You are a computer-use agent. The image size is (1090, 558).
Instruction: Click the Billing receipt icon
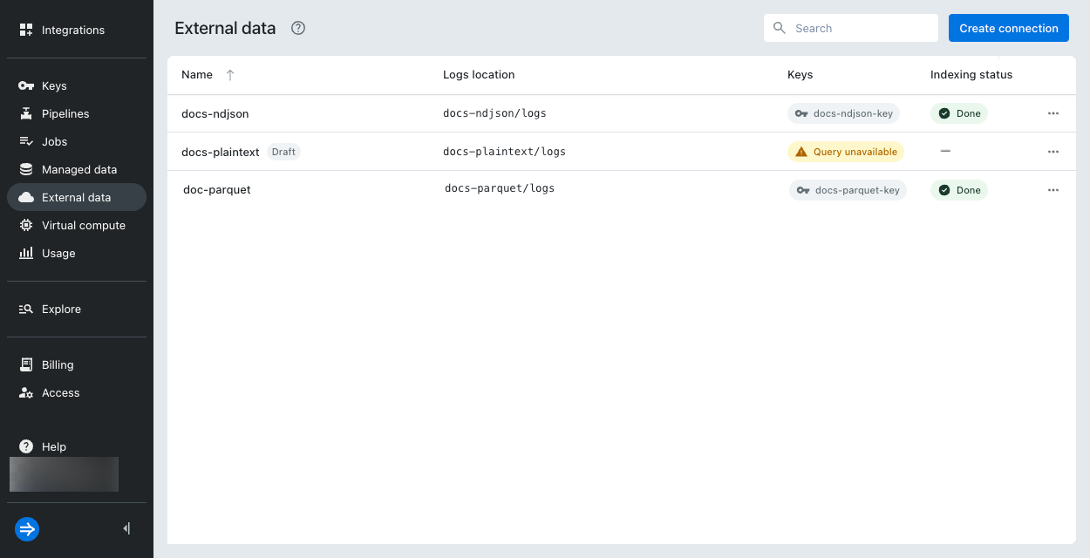click(26, 364)
